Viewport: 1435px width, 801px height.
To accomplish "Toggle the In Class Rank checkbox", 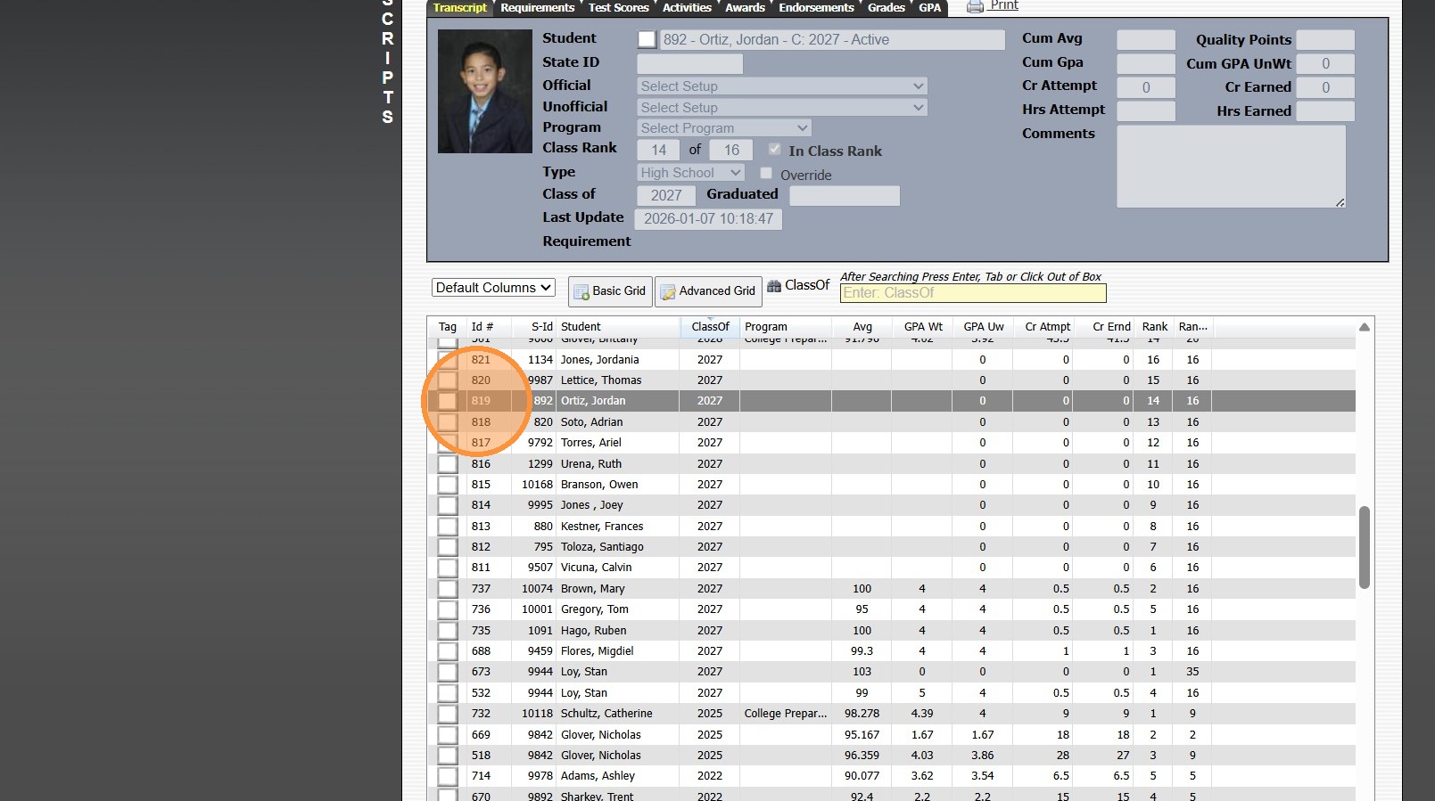I will [x=774, y=150].
